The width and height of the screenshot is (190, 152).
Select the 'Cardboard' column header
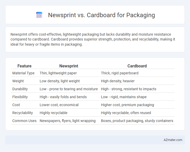pyautogui.click(x=137, y=66)
